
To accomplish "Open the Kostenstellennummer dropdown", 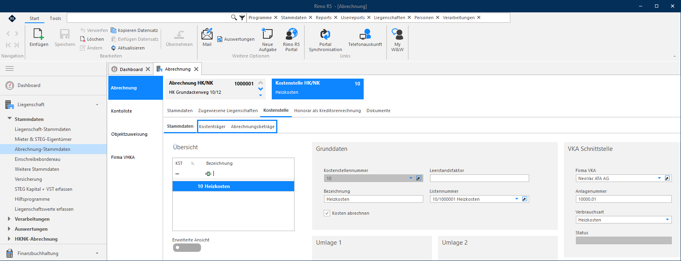I will pos(410,178).
